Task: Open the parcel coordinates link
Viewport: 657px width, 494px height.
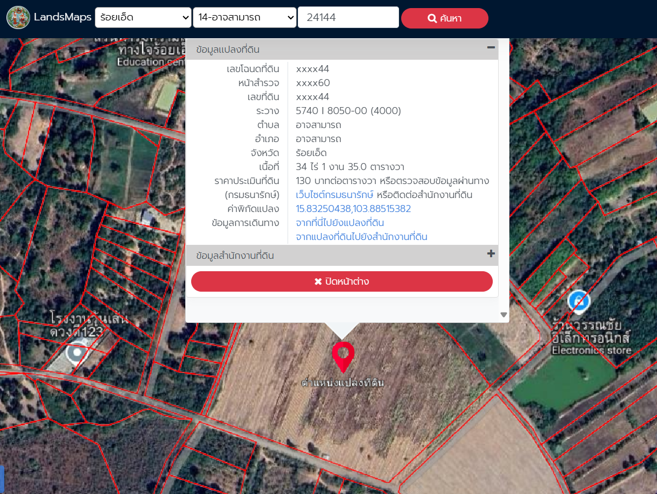Action: pyautogui.click(x=353, y=209)
